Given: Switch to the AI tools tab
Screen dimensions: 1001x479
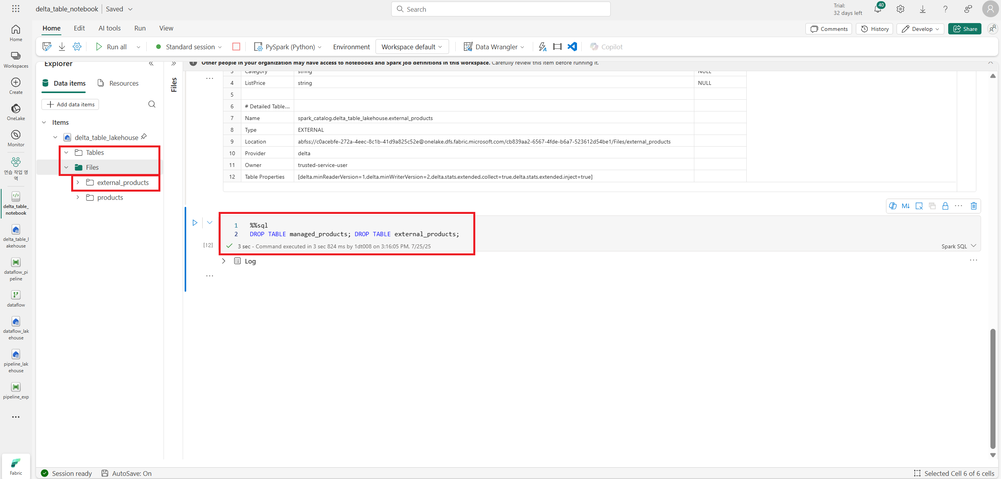Looking at the screenshot, I should [x=110, y=28].
